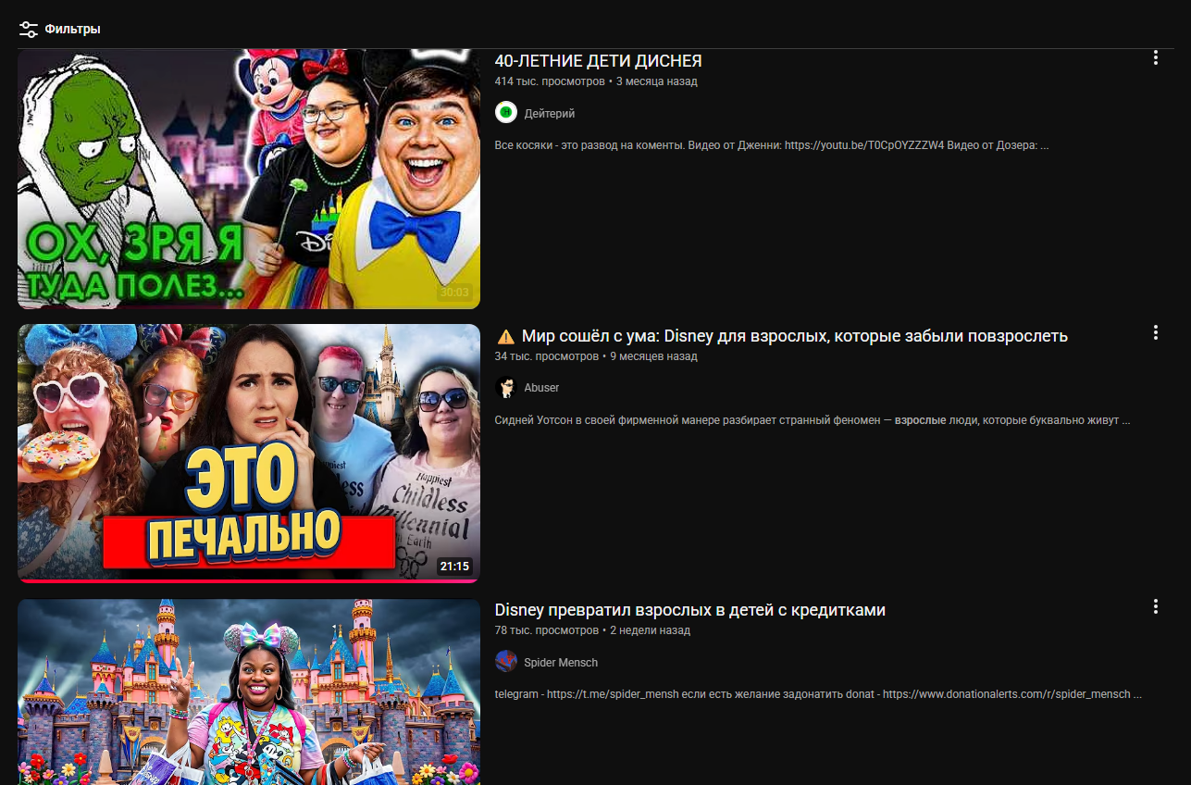This screenshot has height=785, width=1191.
Task: Click description starting with Все косяки
Action: pos(772,145)
